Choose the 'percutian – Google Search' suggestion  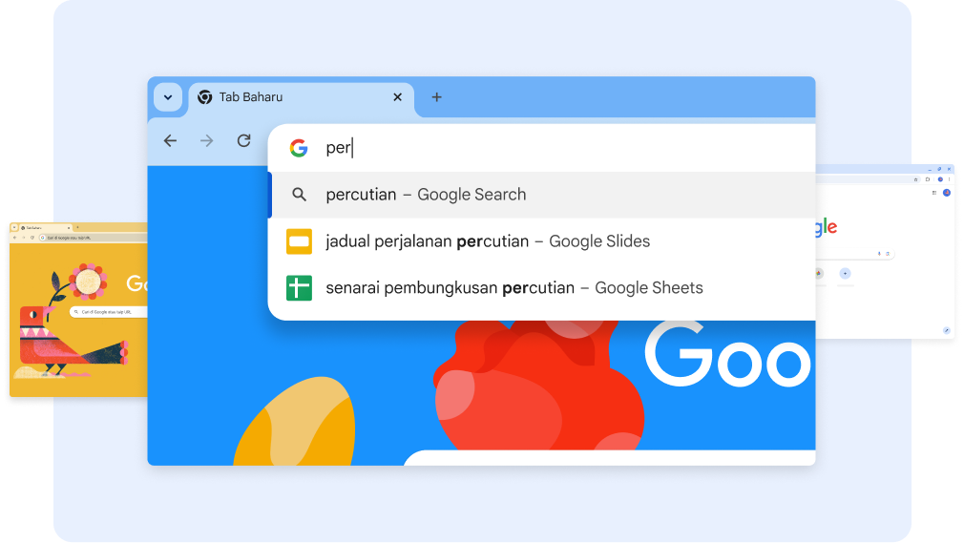[x=426, y=195]
